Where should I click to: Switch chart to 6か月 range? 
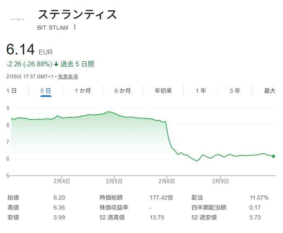coord(123,91)
